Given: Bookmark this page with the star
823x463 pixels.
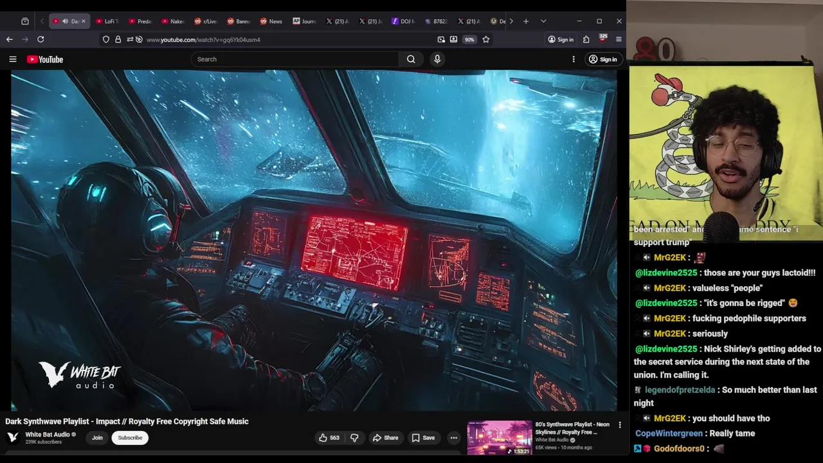Looking at the screenshot, I should click(x=486, y=39).
